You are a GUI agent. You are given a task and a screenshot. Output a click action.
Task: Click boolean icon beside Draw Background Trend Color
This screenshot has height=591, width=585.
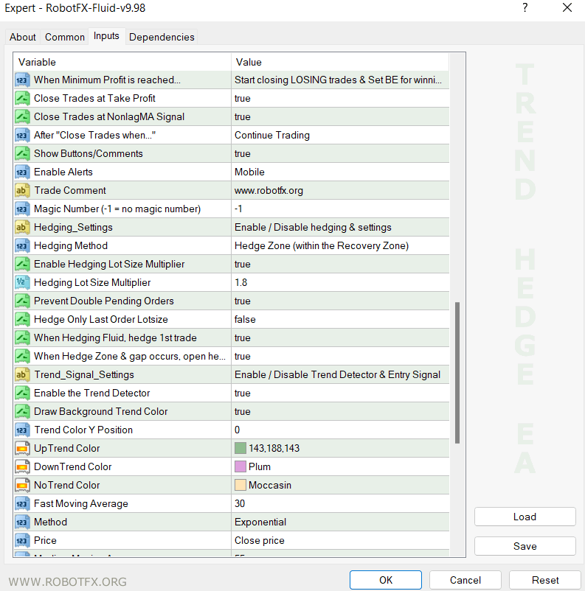[x=22, y=412]
